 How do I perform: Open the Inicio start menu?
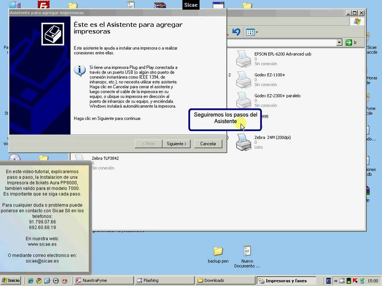pyautogui.click(x=11, y=280)
